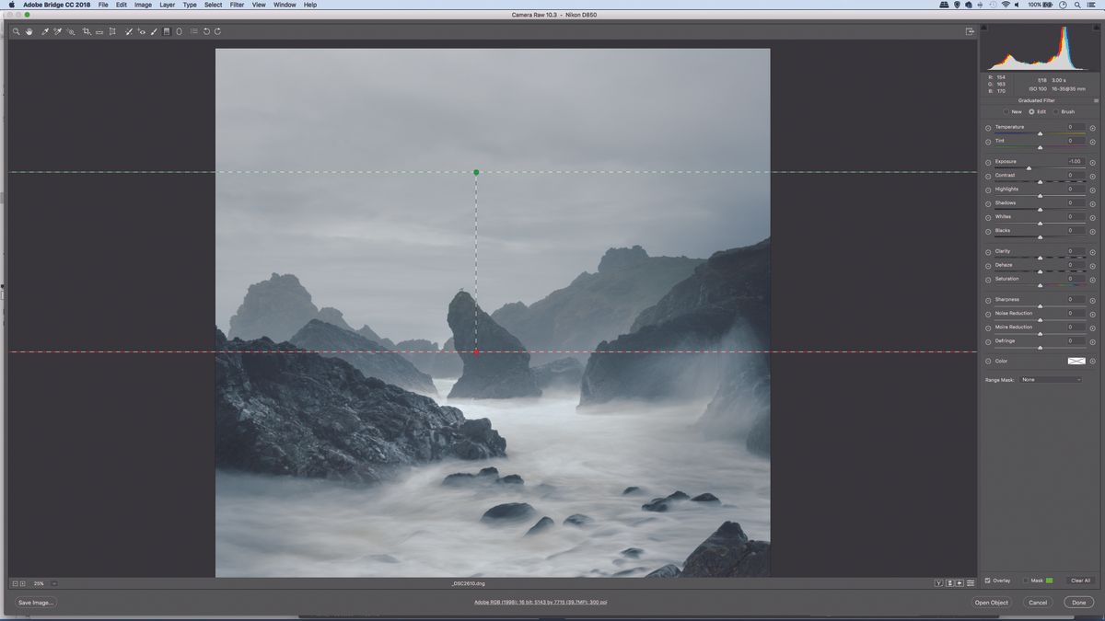This screenshot has height=621, width=1105.
Task: Click the Graduated Filter color swatch
Action: [x=1076, y=361]
